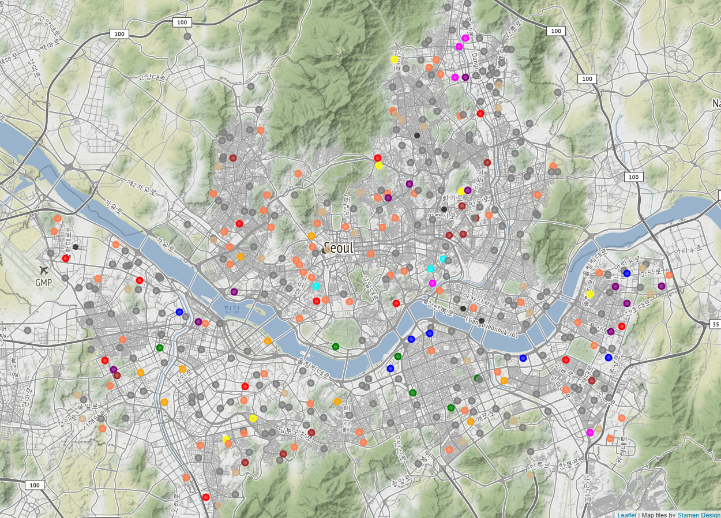721x518 pixels.
Task: Select lone cyan marker southwest of Seoul label
Action: (x=316, y=286)
